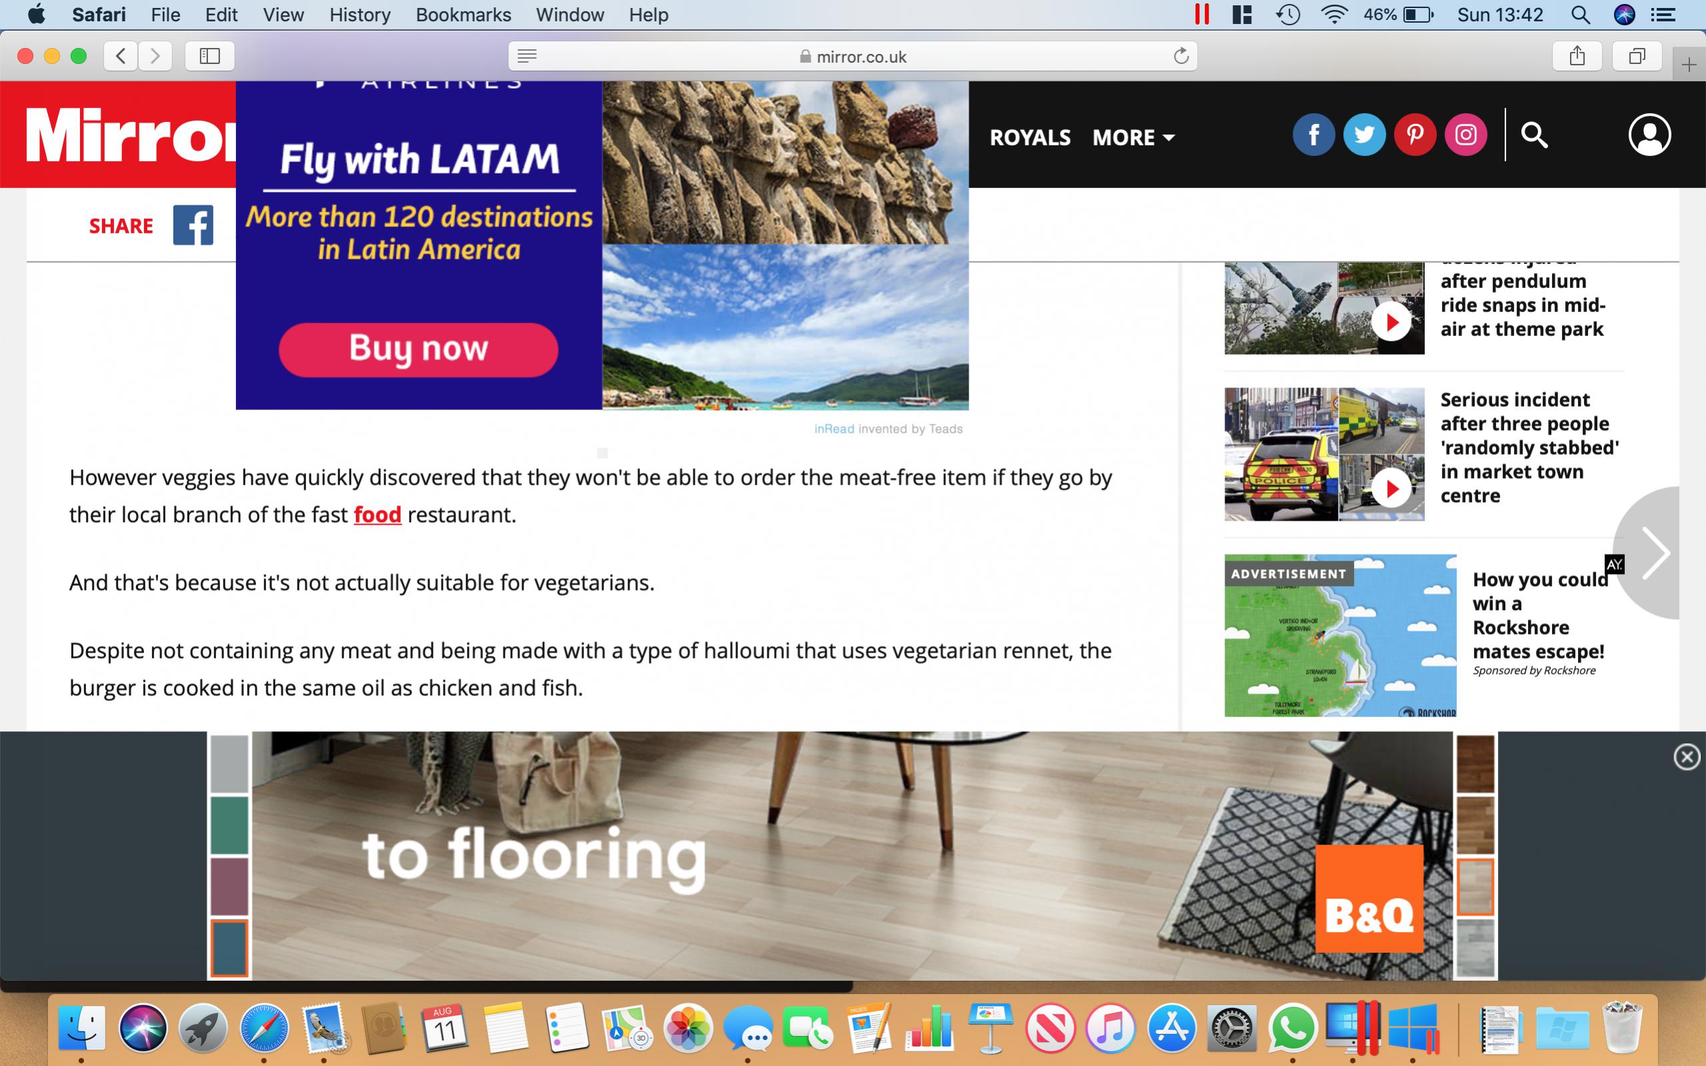Visit Mirror's Facebook page icon in header
The height and width of the screenshot is (1066, 1706).
1313,135
